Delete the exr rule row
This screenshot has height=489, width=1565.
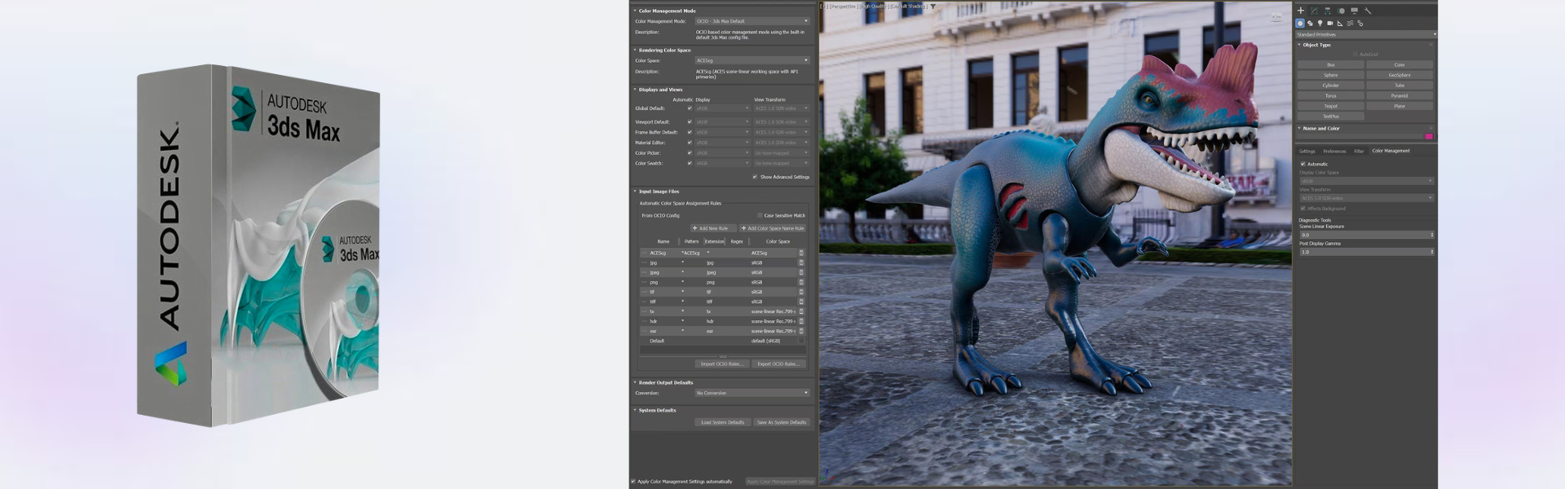[801, 331]
